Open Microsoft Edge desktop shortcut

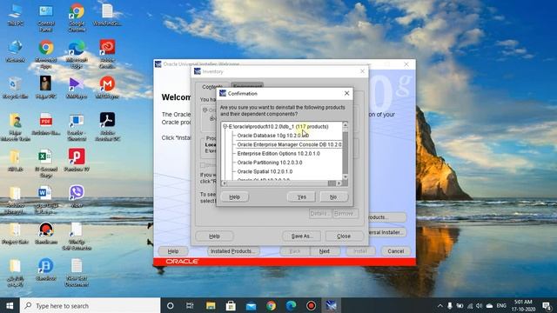77,54
